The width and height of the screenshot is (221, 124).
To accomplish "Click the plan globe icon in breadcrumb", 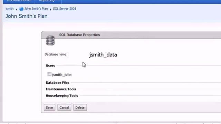I will (x=21, y=9).
